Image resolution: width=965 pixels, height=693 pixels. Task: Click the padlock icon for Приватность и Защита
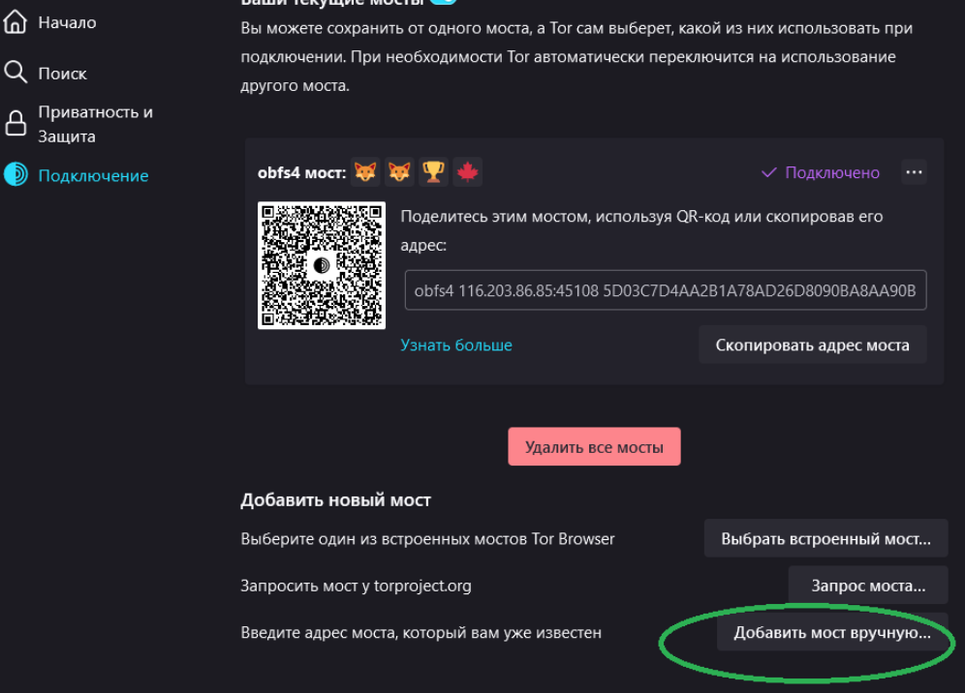[x=16, y=124]
